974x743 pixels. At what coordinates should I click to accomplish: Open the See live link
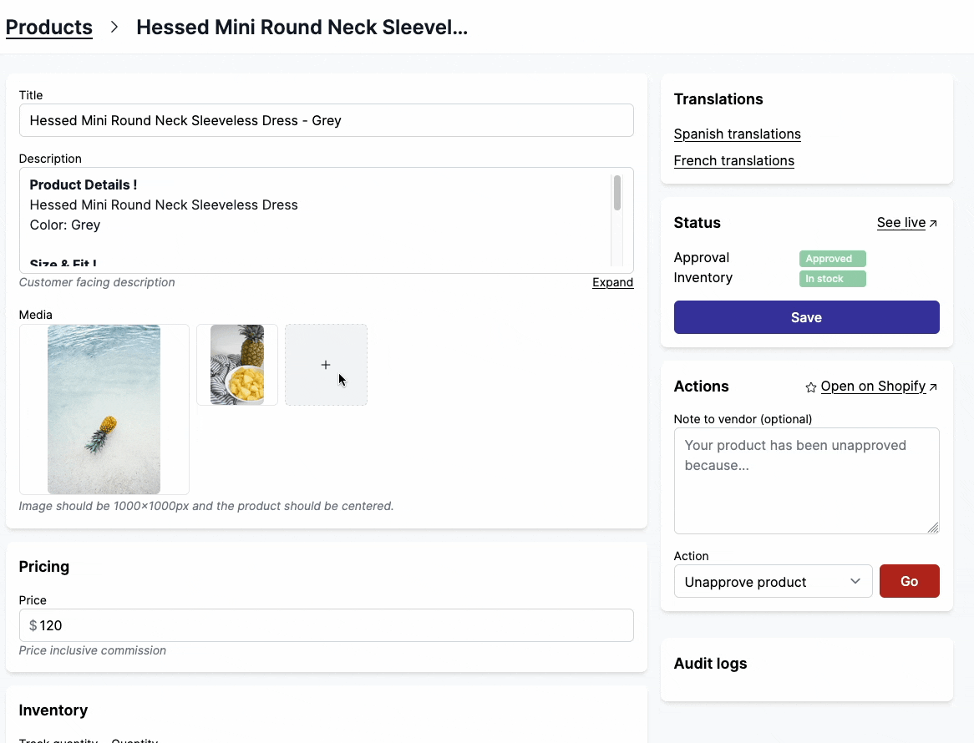[900, 223]
